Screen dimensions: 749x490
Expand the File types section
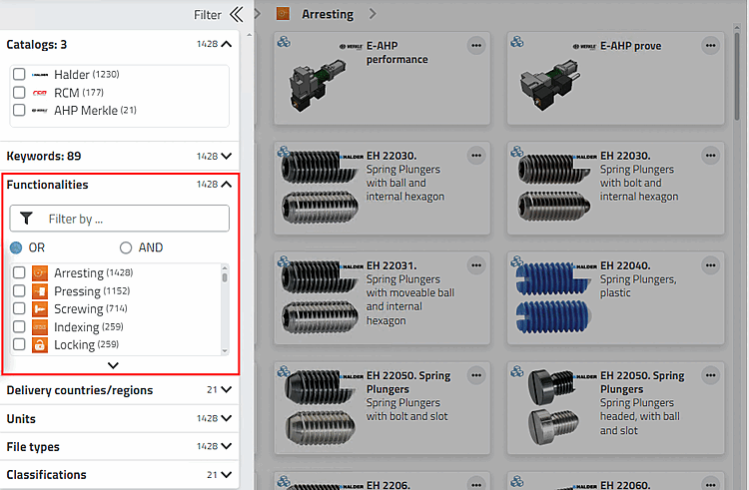coord(227,446)
